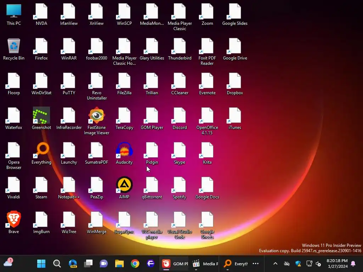Image resolution: width=363 pixels, height=272 pixels.
Task: Switch to the Media Player taskbar window
Action: click(x=205, y=263)
